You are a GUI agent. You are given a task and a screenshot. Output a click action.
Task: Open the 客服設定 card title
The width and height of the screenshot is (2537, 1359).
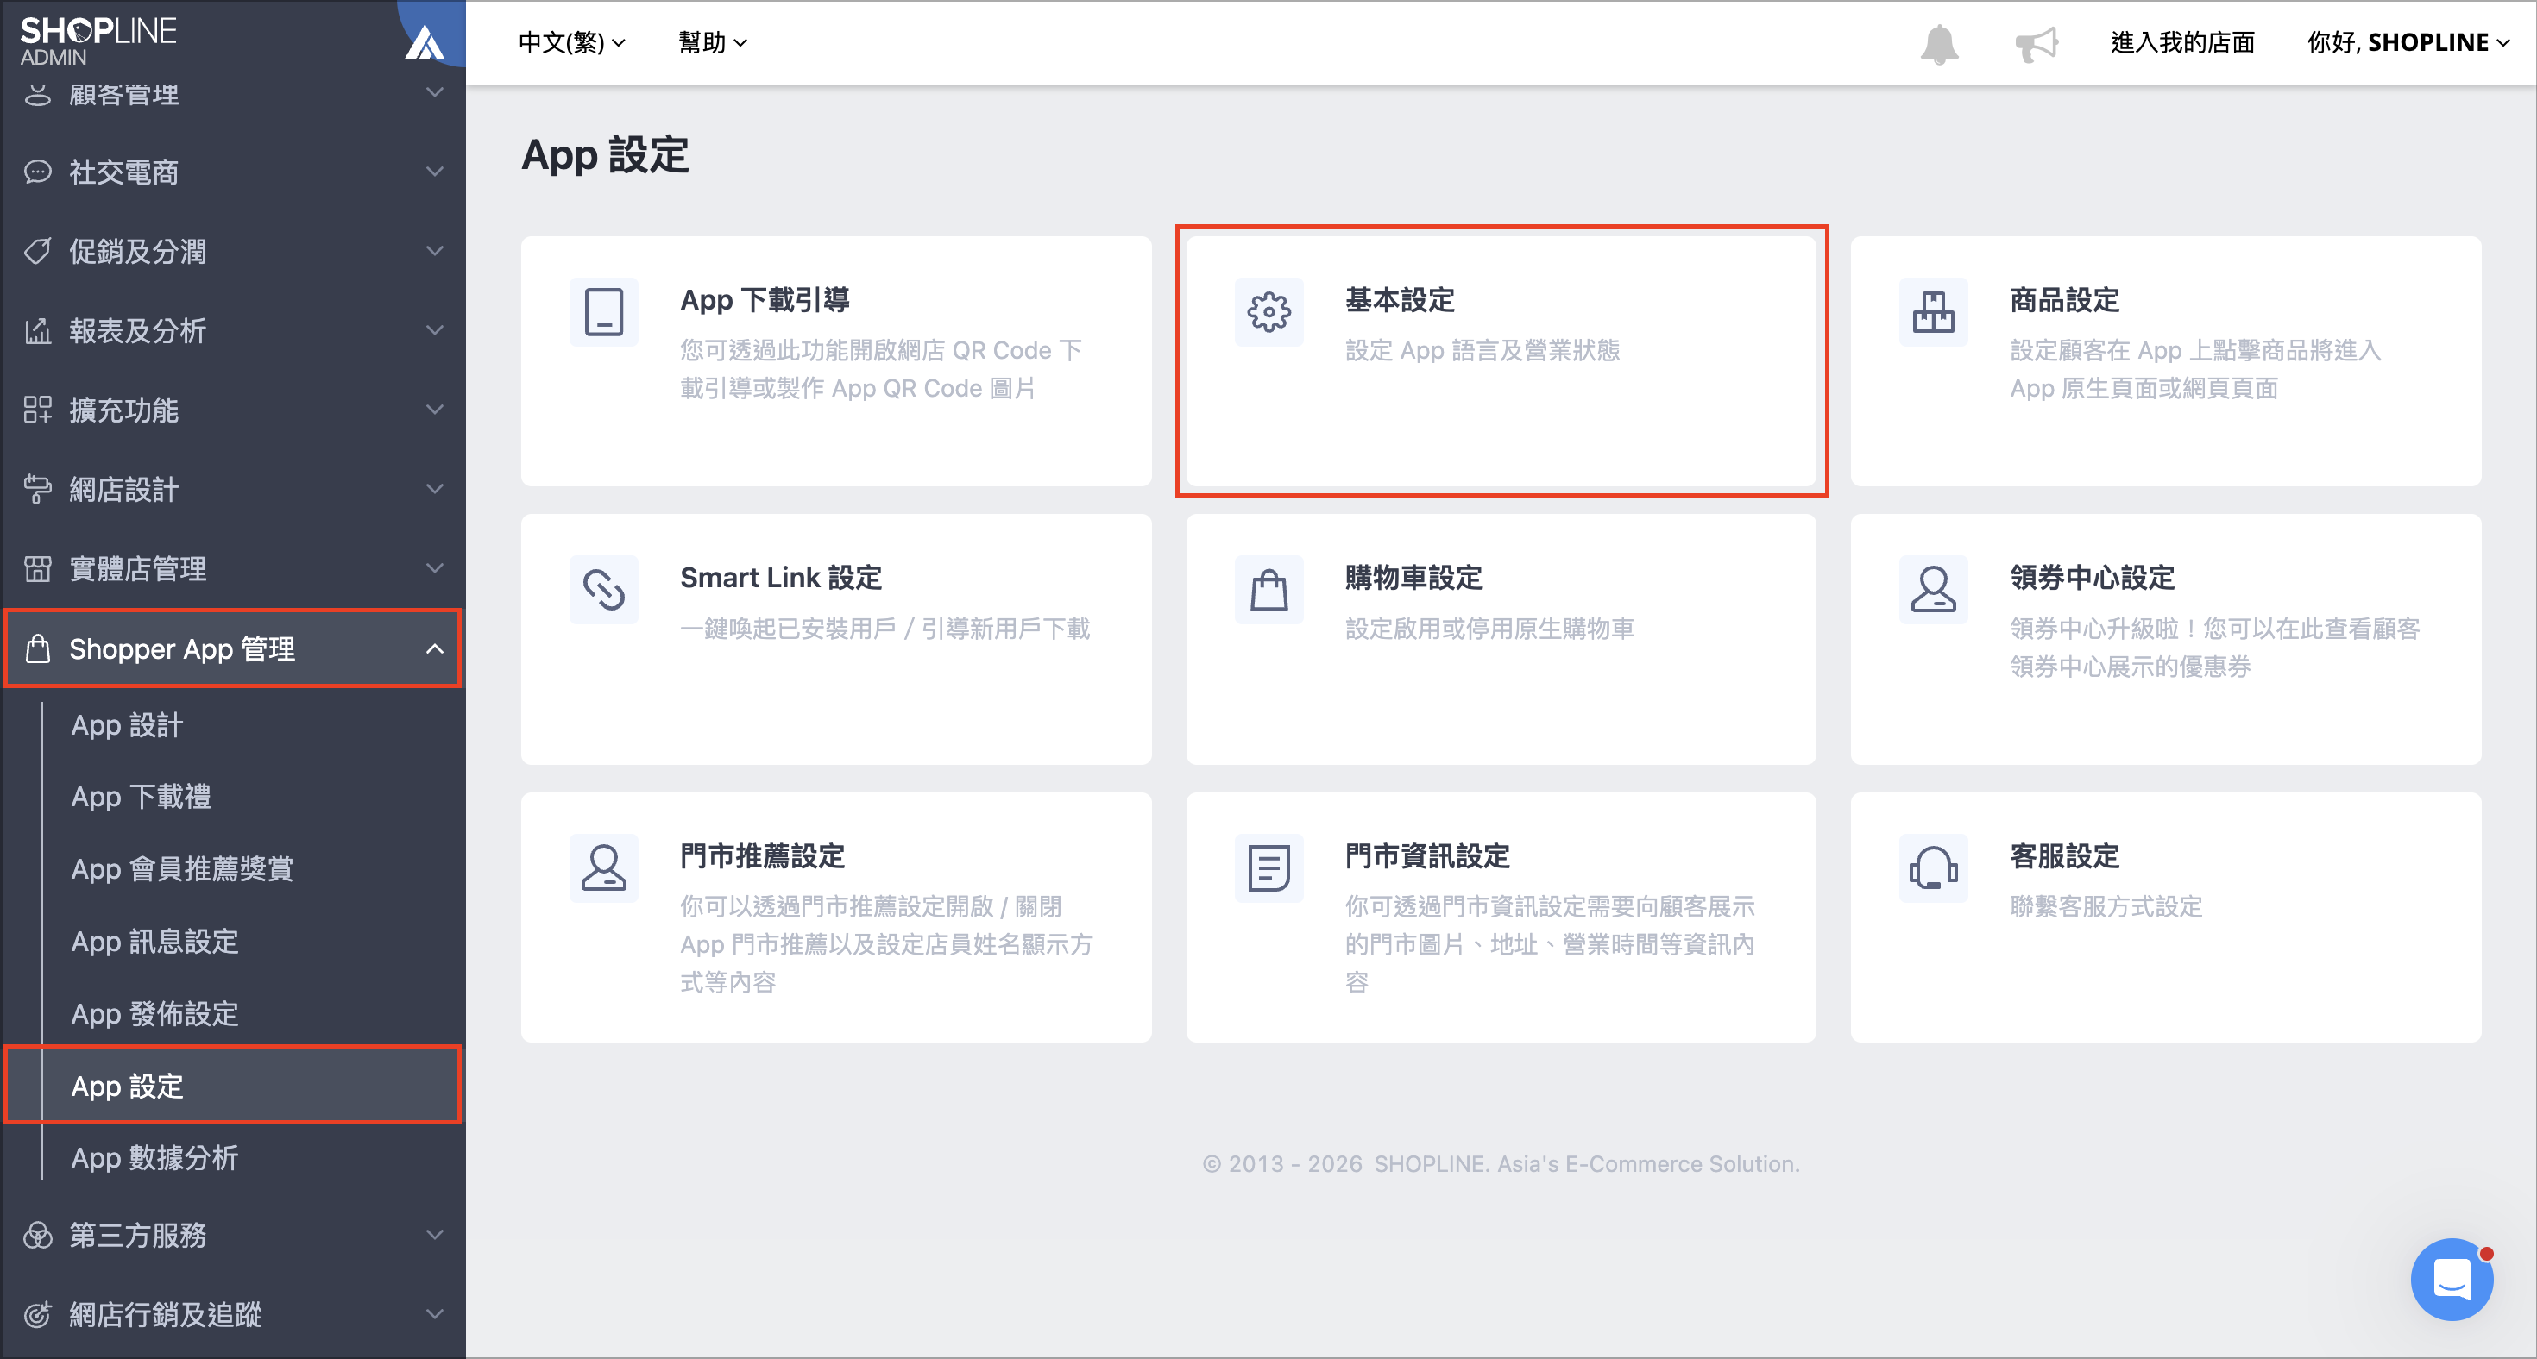tap(2064, 856)
